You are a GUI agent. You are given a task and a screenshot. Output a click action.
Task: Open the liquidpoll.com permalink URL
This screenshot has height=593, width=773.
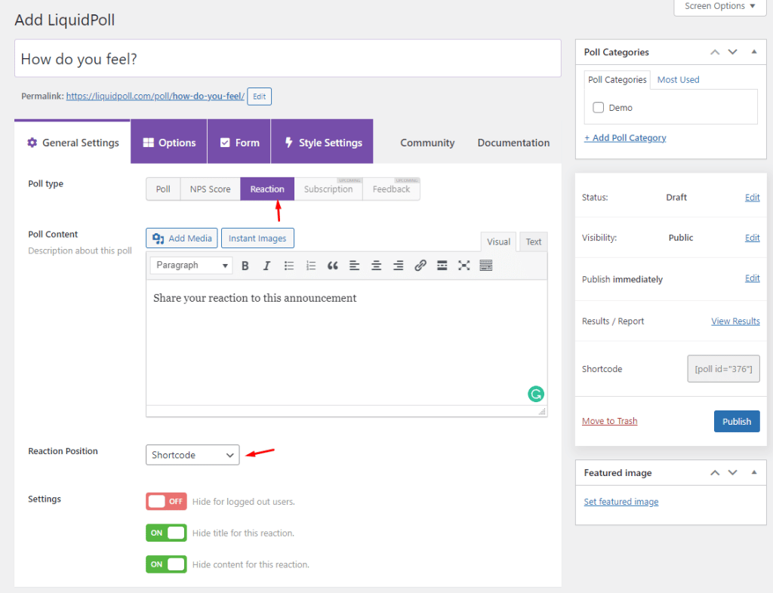pos(156,96)
